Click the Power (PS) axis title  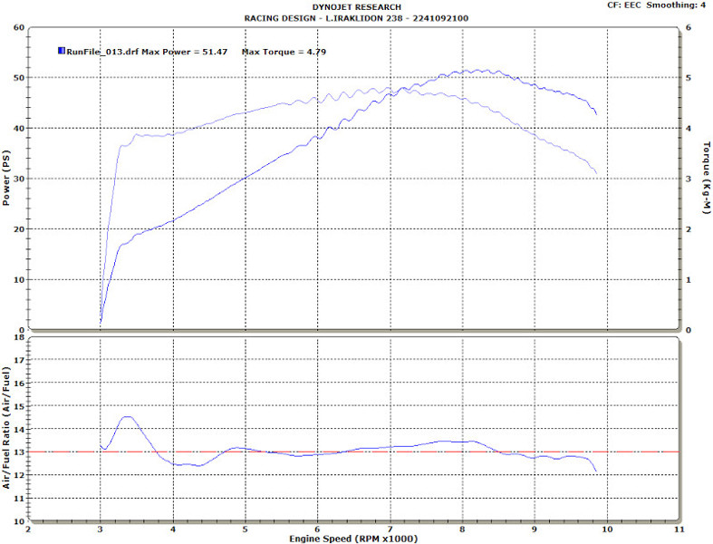(x=7, y=180)
